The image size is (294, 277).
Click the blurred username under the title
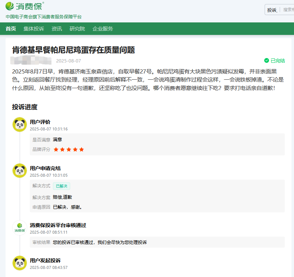click(31, 60)
